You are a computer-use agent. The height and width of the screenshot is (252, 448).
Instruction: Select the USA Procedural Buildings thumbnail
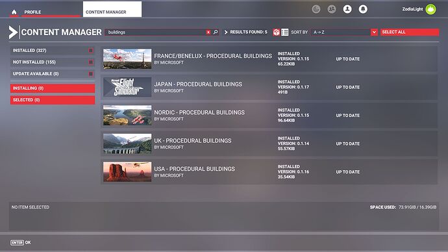(x=127, y=171)
